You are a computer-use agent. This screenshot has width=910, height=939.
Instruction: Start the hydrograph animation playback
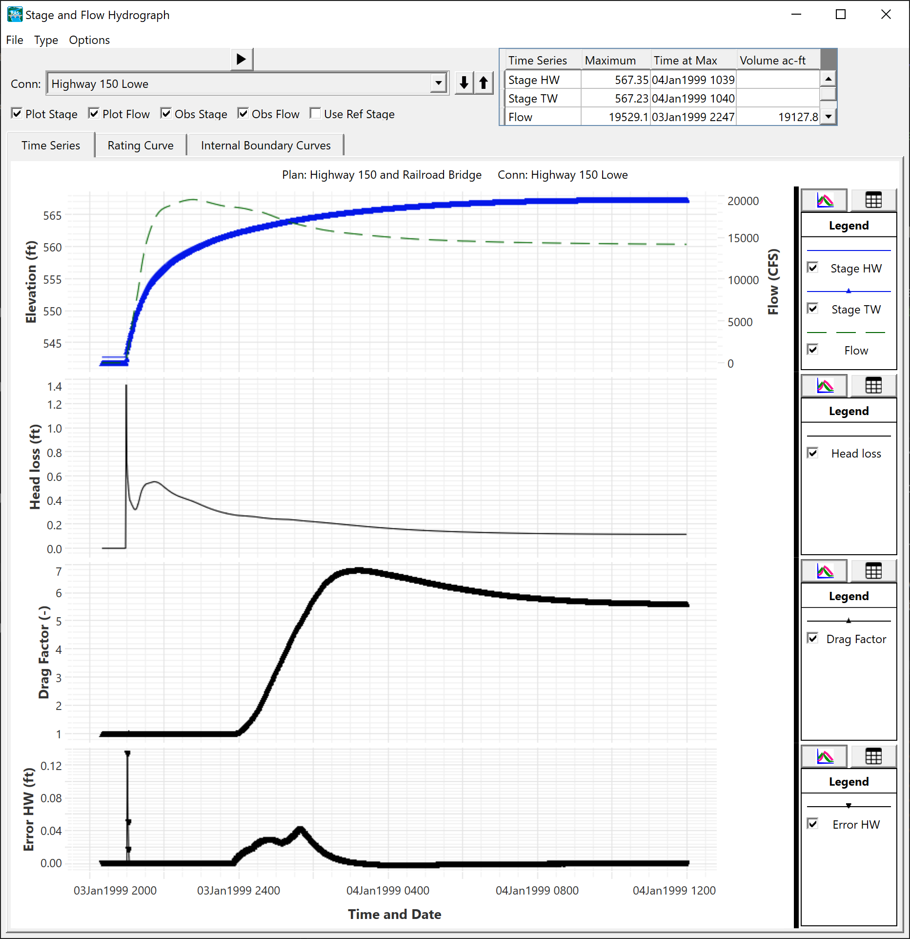pyautogui.click(x=241, y=59)
